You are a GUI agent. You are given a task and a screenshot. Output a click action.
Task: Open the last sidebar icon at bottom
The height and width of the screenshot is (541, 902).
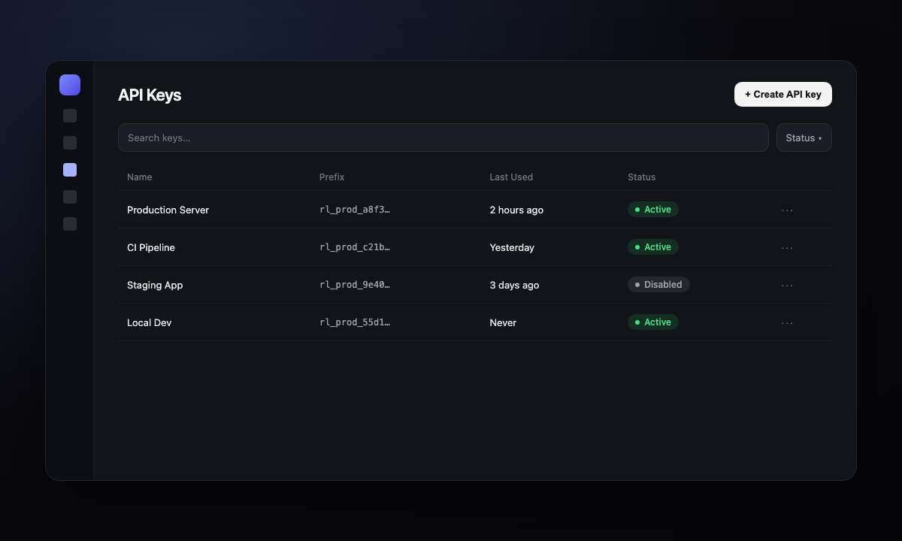pos(70,224)
